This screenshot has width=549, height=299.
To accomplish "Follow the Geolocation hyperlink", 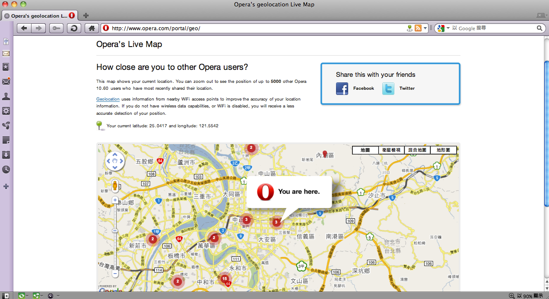I will (x=108, y=99).
